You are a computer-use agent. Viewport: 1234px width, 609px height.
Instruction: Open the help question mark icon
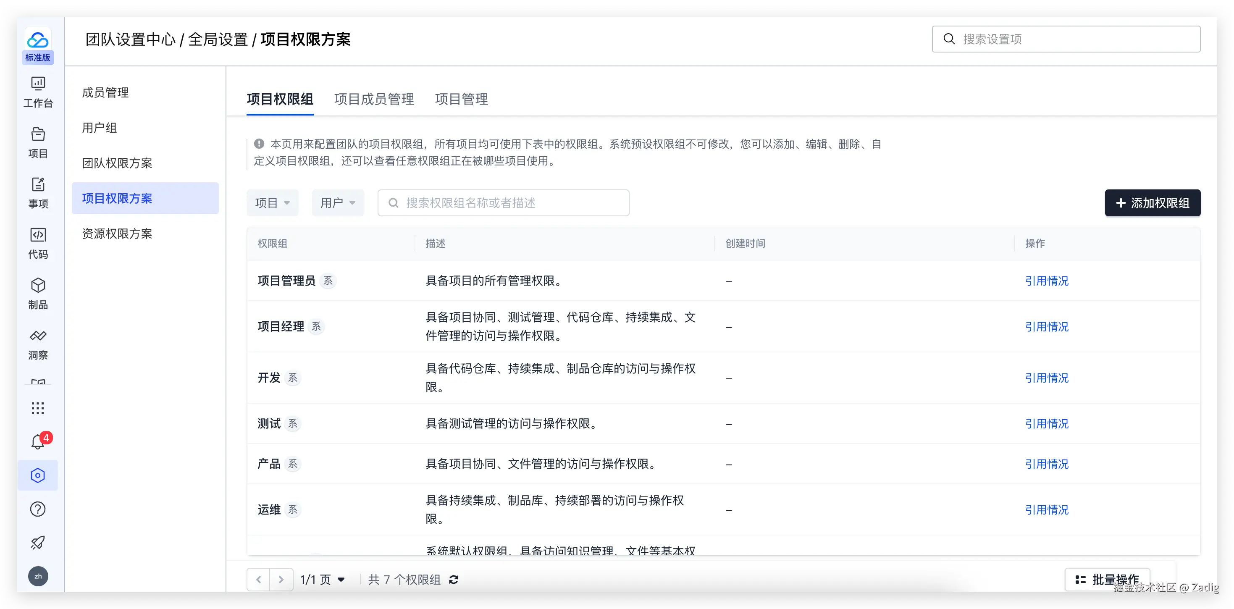[x=38, y=509]
